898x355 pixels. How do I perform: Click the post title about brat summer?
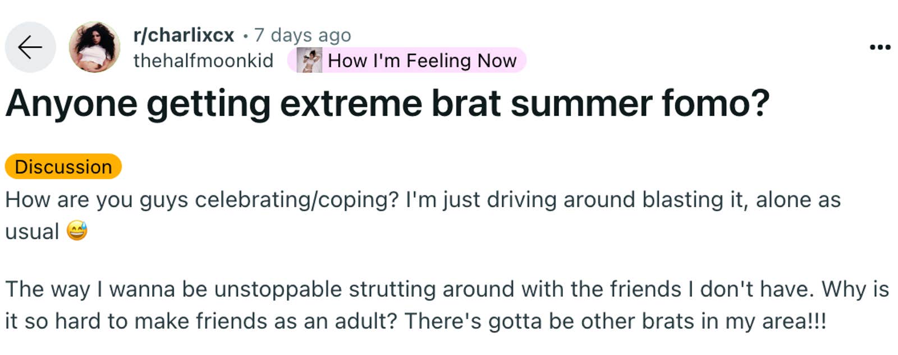coord(387,104)
